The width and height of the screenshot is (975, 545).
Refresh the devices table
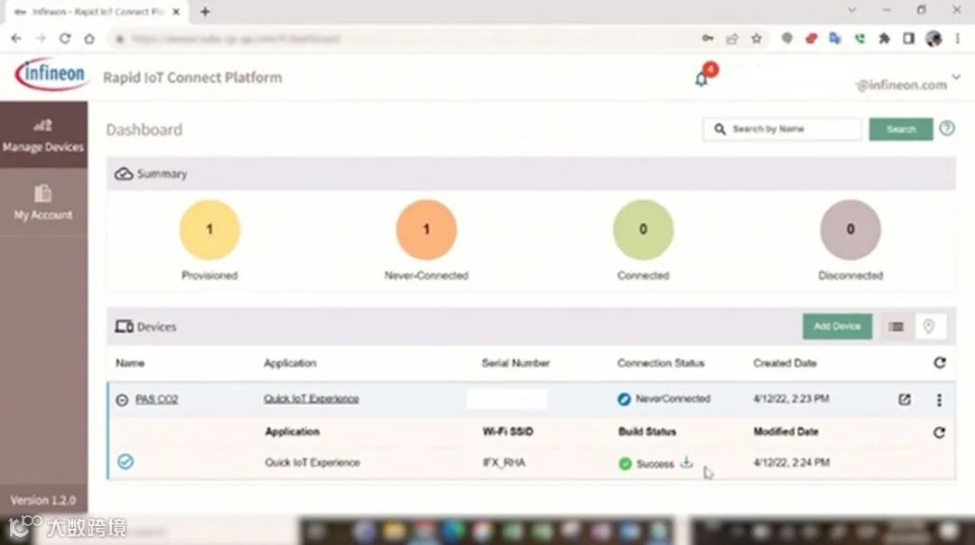click(x=940, y=363)
